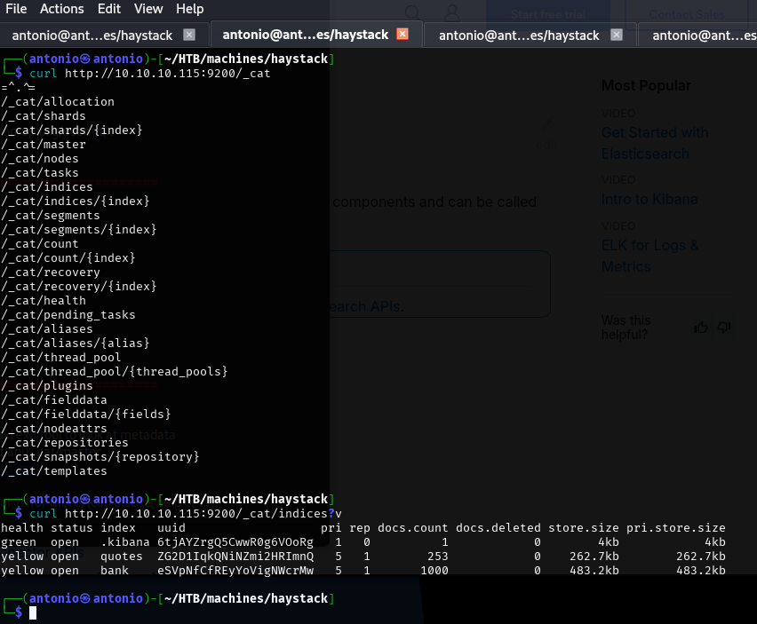Click the bank index uuid eSVpNfCfREyYoVigNWcrMw
The width and height of the screenshot is (757, 624).
235,571
